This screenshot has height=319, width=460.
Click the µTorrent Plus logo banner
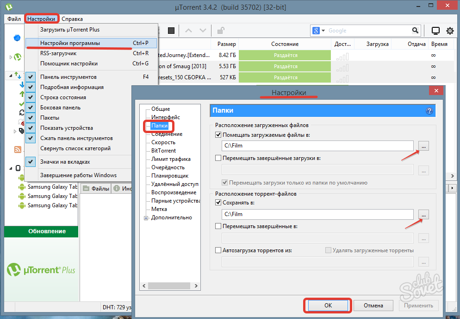click(x=41, y=269)
